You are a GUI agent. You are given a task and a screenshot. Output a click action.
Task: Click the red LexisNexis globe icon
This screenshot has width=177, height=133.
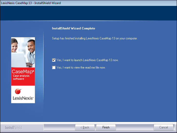(x=18, y=91)
